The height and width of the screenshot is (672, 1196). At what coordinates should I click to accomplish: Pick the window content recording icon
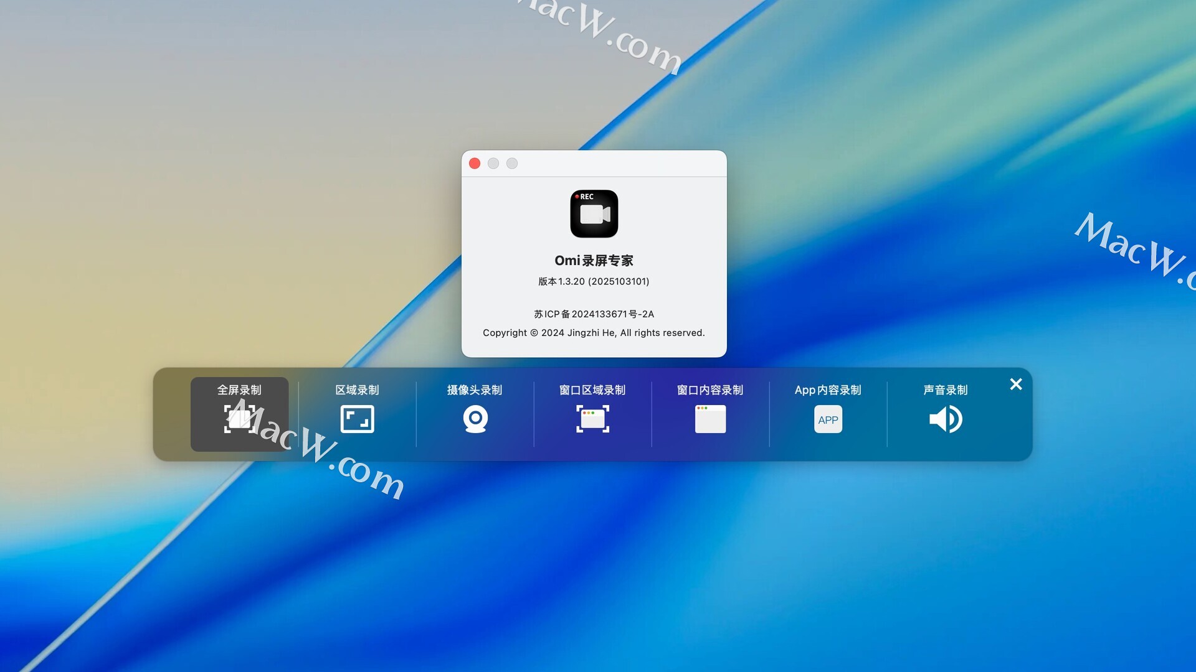pyautogui.click(x=710, y=419)
